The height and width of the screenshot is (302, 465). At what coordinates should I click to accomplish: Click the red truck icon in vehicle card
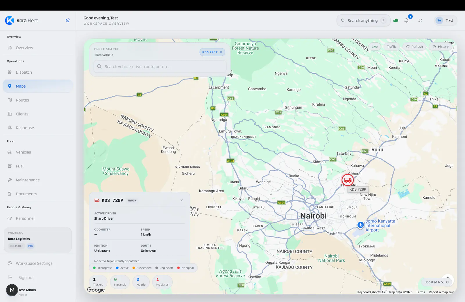97,200
